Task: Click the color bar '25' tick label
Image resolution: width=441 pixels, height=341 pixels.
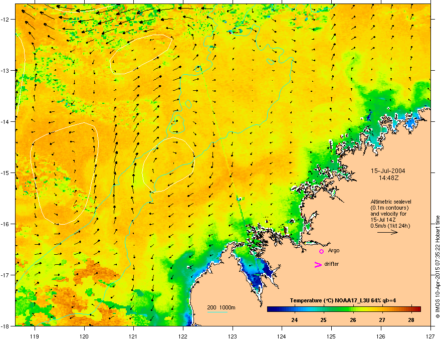Action: click(x=323, y=320)
